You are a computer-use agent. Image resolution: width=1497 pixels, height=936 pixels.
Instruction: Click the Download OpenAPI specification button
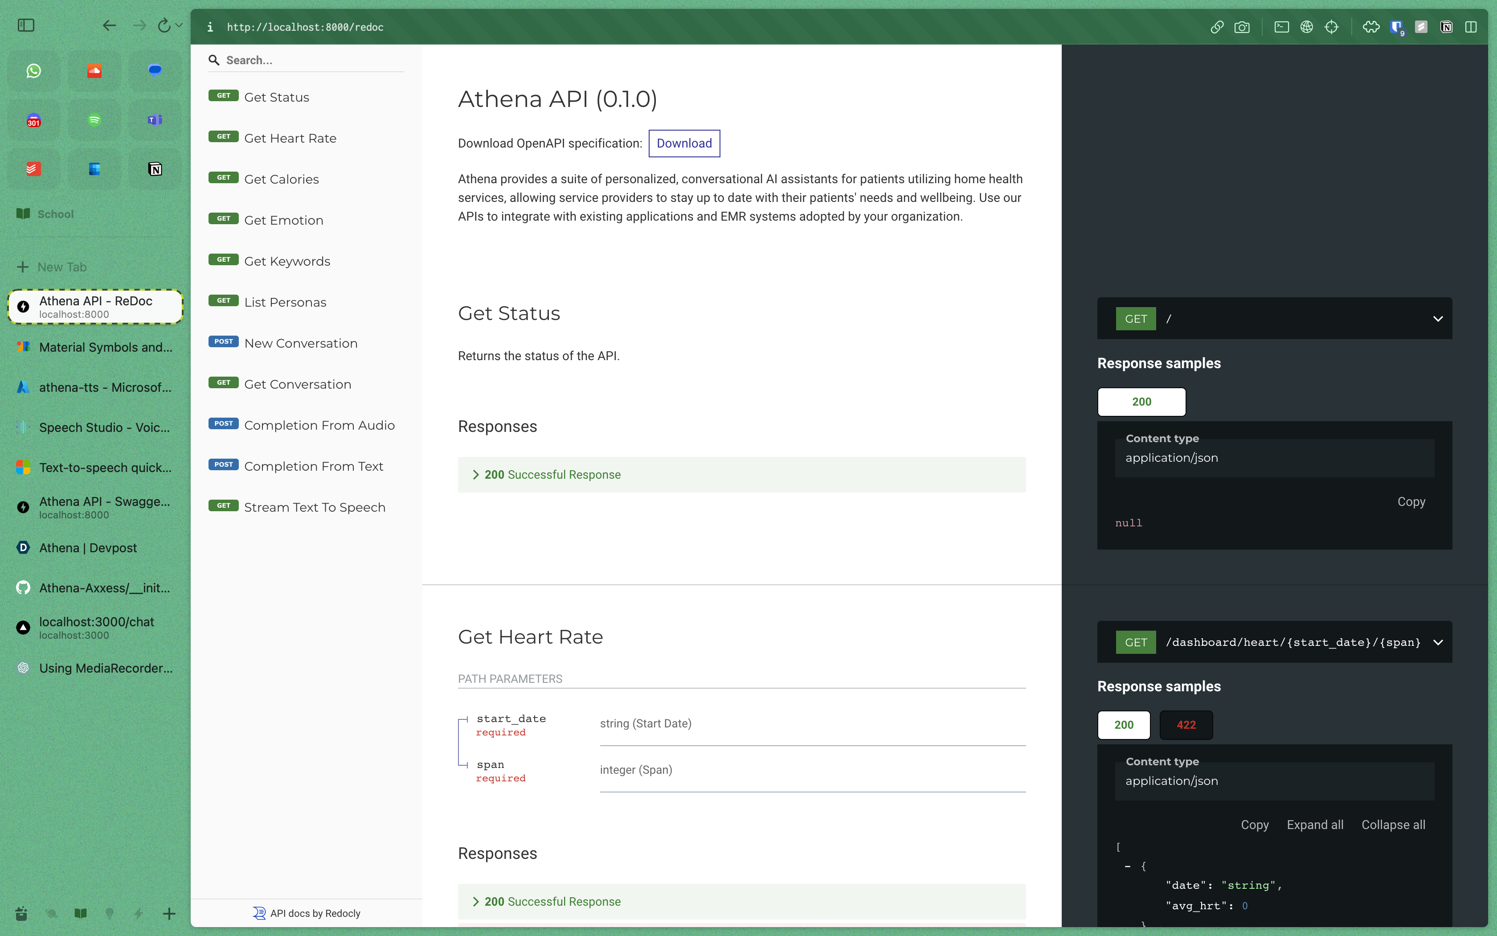coord(683,143)
